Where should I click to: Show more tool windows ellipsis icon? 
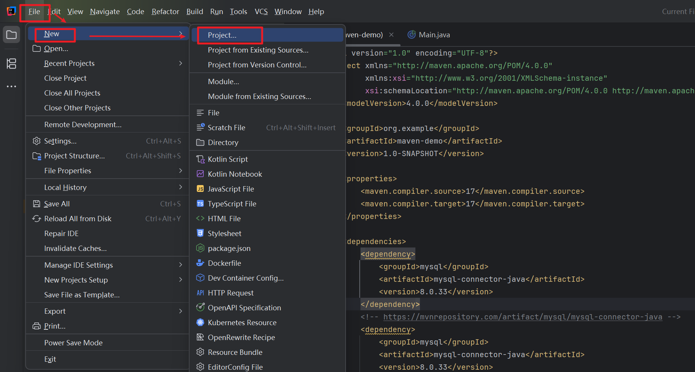point(11,86)
